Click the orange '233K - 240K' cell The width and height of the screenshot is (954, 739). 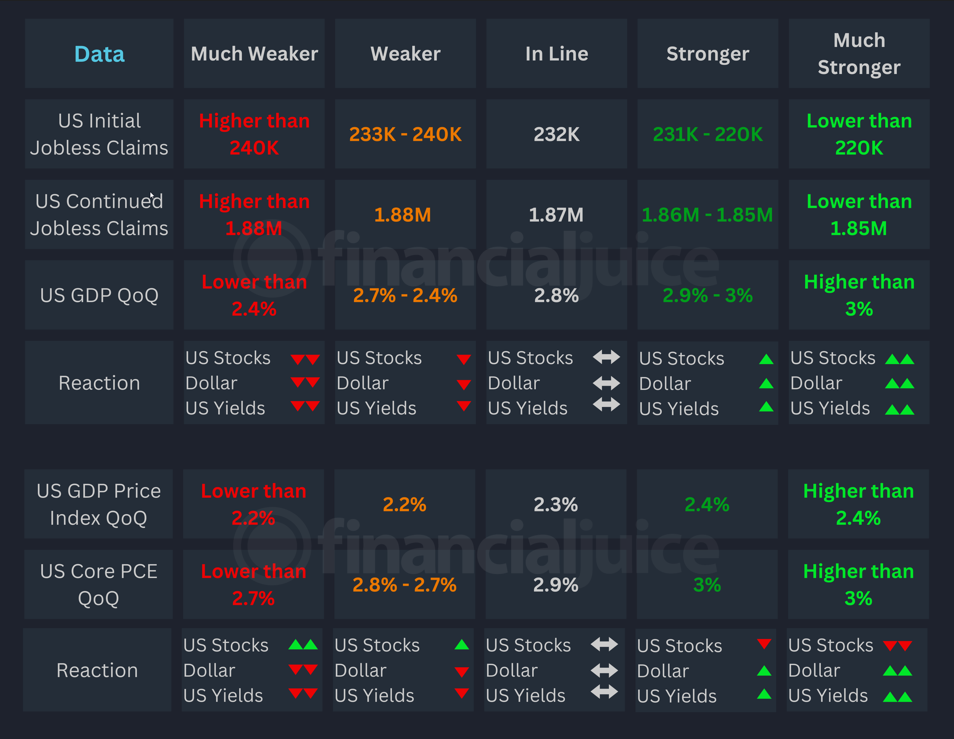(405, 134)
